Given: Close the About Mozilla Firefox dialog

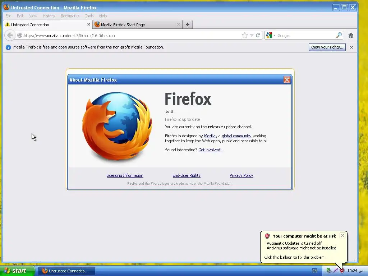Looking at the screenshot, I should point(287,80).
